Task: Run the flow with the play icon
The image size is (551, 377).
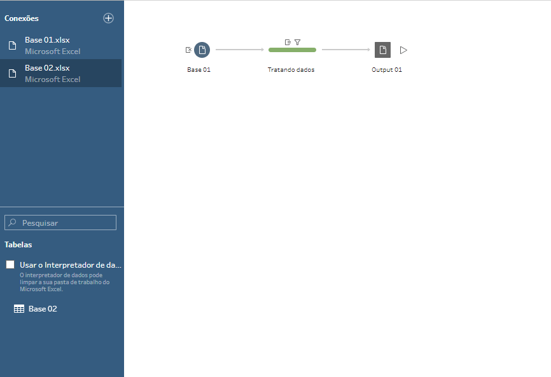Action: (x=403, y=50)
